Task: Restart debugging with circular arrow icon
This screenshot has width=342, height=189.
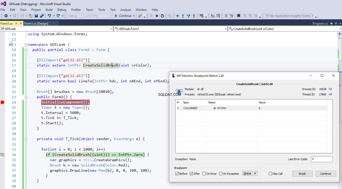Action: pos(162,16)
